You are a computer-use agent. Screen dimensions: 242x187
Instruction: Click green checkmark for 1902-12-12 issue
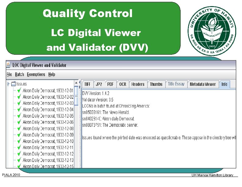(x=19, y=153)
